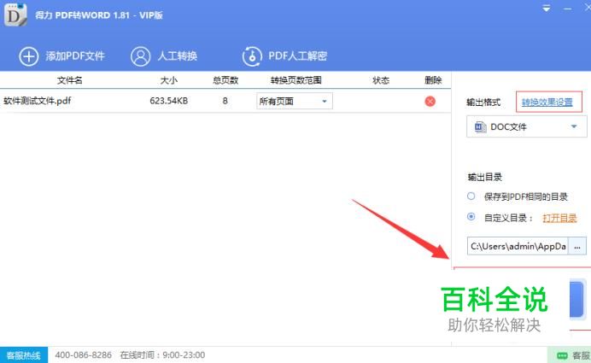Screen dimensions: 591x363
Task: Open the 所有页面 page range dropdown
Action: tap(295, 101)
